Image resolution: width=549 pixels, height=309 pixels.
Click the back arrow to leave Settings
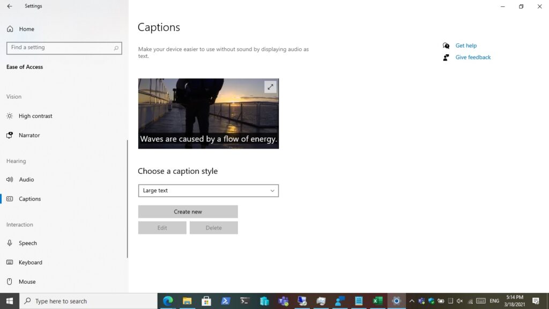click(11, 6)
